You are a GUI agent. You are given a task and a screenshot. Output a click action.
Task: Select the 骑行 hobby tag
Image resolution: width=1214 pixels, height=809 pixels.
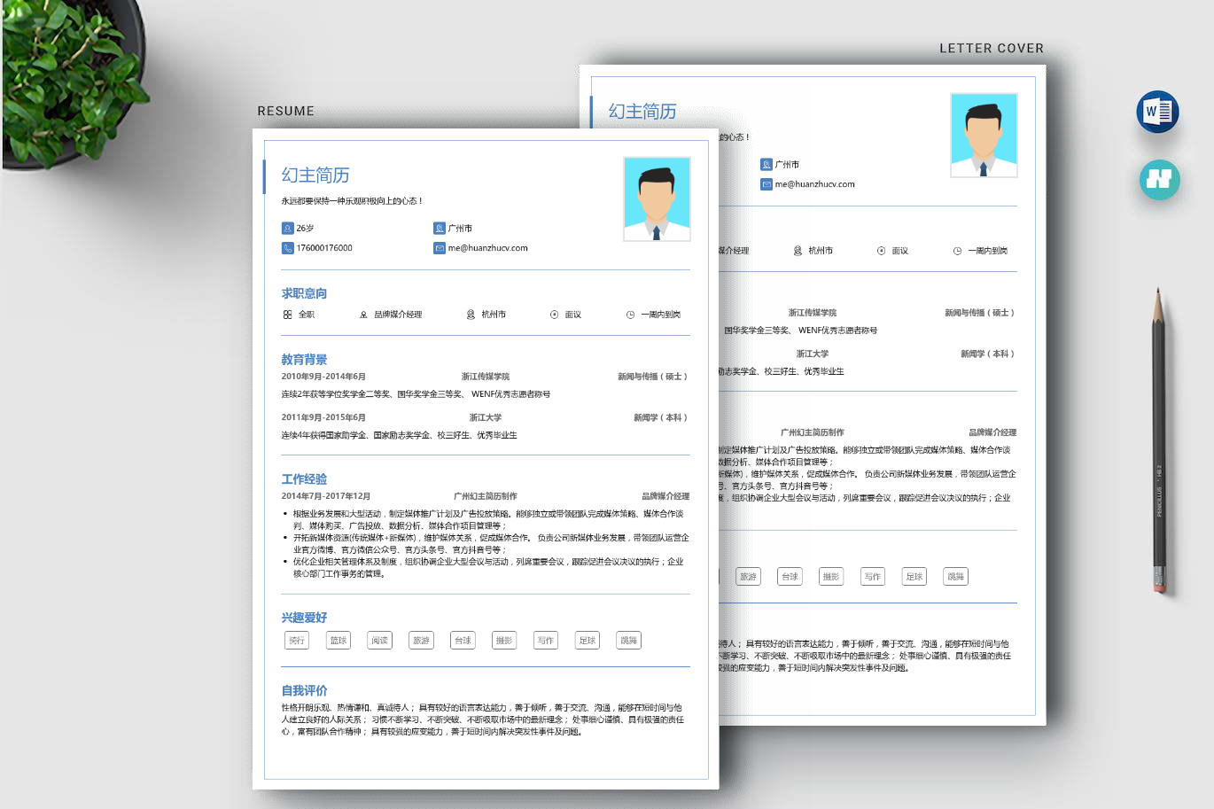[297, 641]
